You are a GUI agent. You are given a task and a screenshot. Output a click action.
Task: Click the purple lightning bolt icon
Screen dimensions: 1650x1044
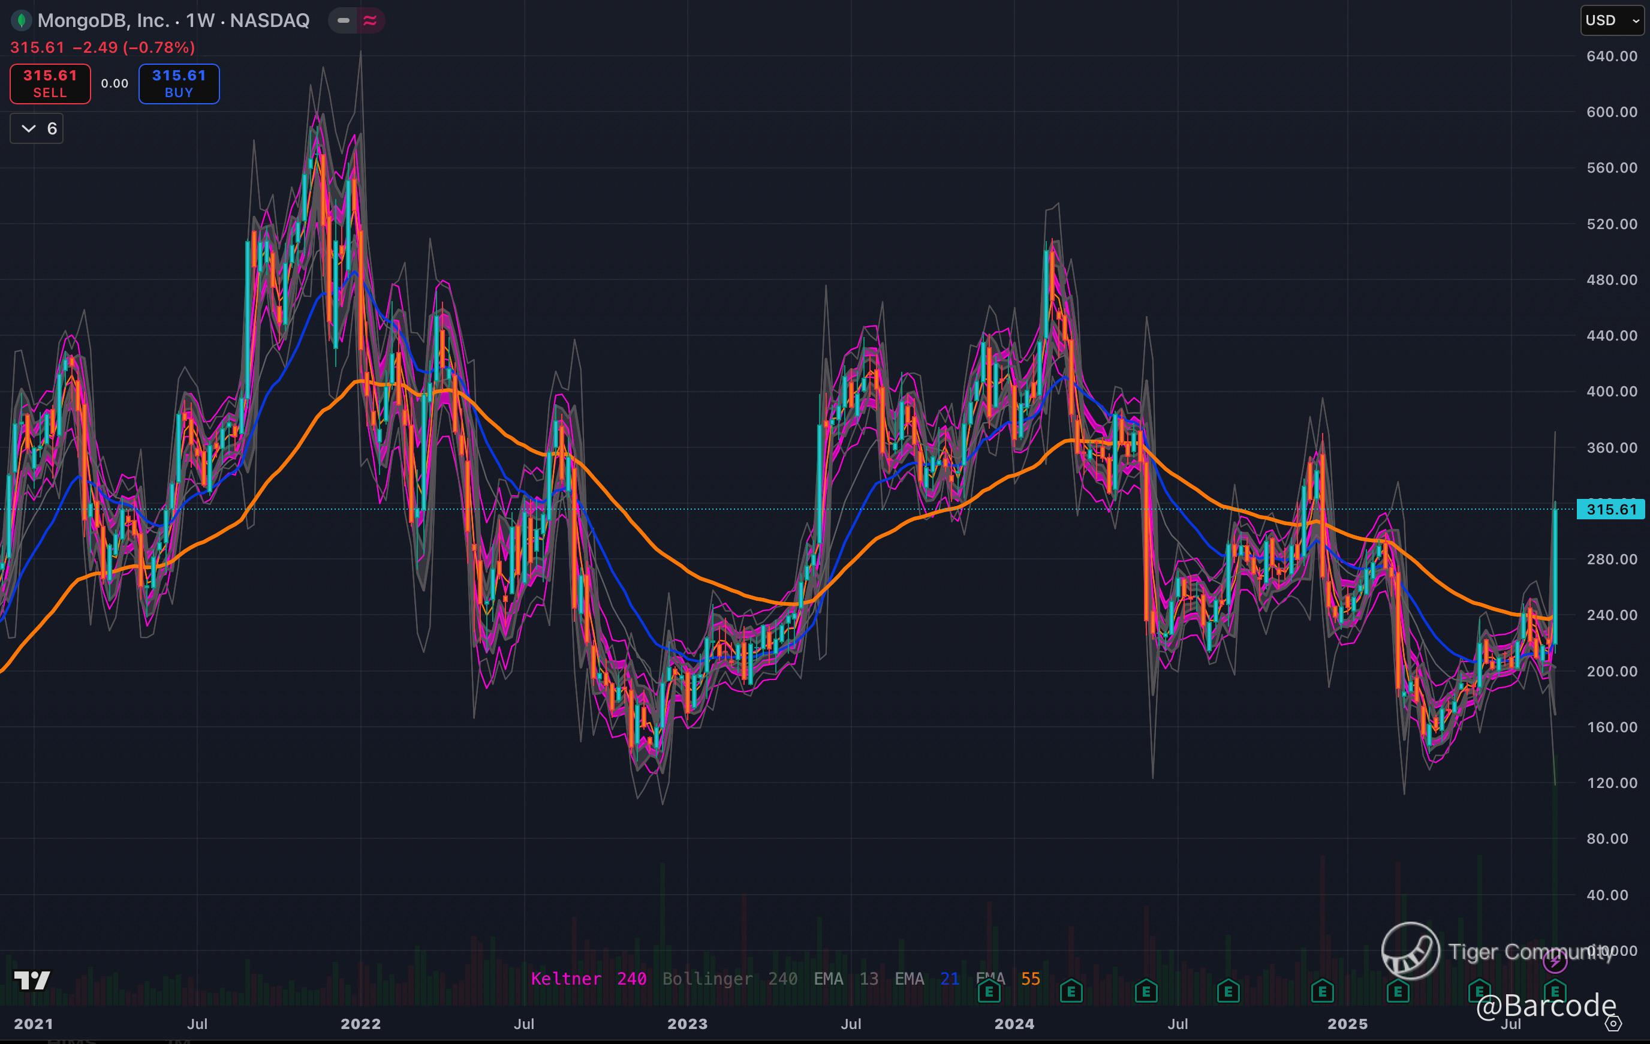tap(1554, 961)
